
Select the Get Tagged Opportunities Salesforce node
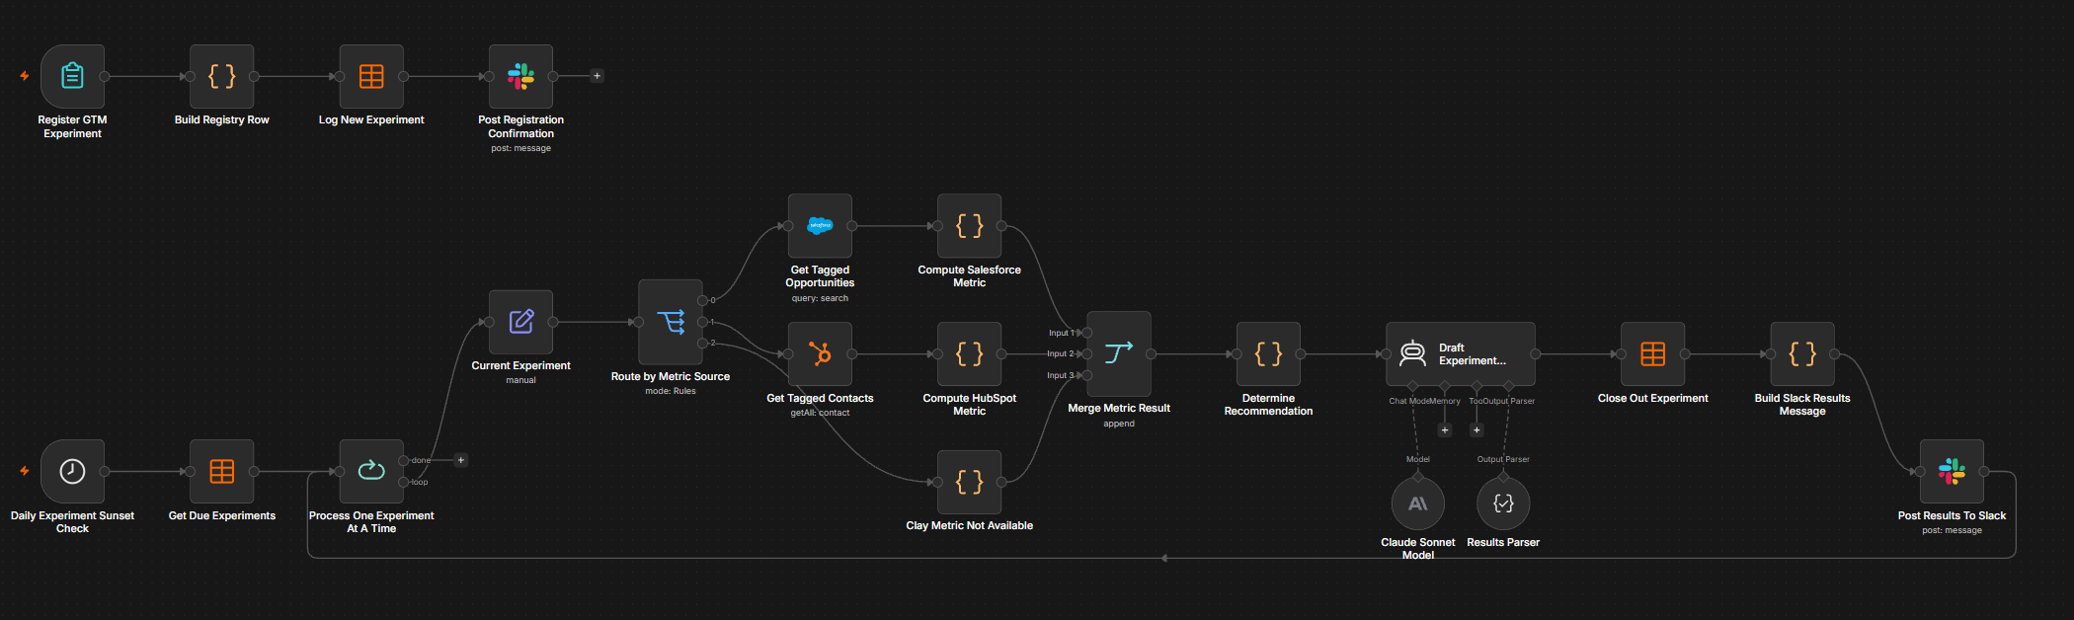820,226
